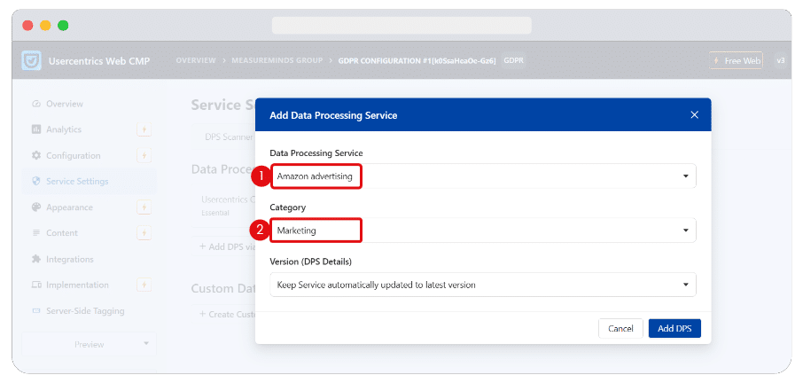The height and width of the screenshot is (383, 803).
Task: Click the GDPR CONFIGURATION #1 breadcrumb
Action: coord(417,60)
